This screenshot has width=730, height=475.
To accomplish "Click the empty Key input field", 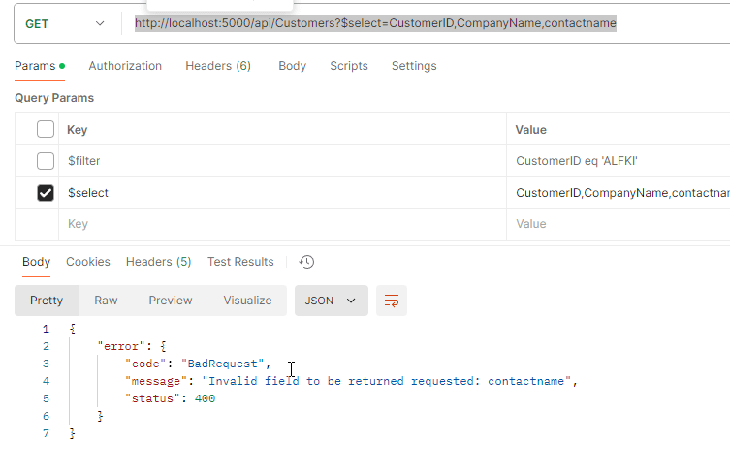I will pos(281,224).
